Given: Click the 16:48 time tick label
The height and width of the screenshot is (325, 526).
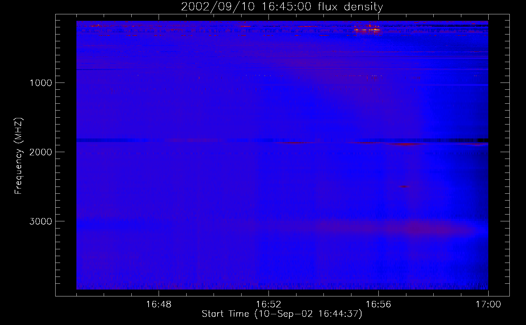Looking at the screenshot, I should (x=159, y=305).
